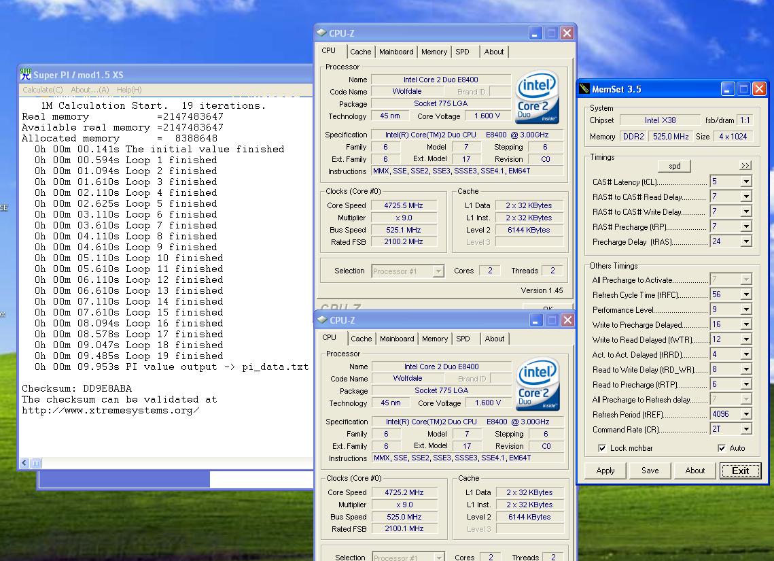This screenshot has width=774, height=561.
Task: Switch to Mainboard tab in upper CPU-Z
Action: (x=396, y=52)
